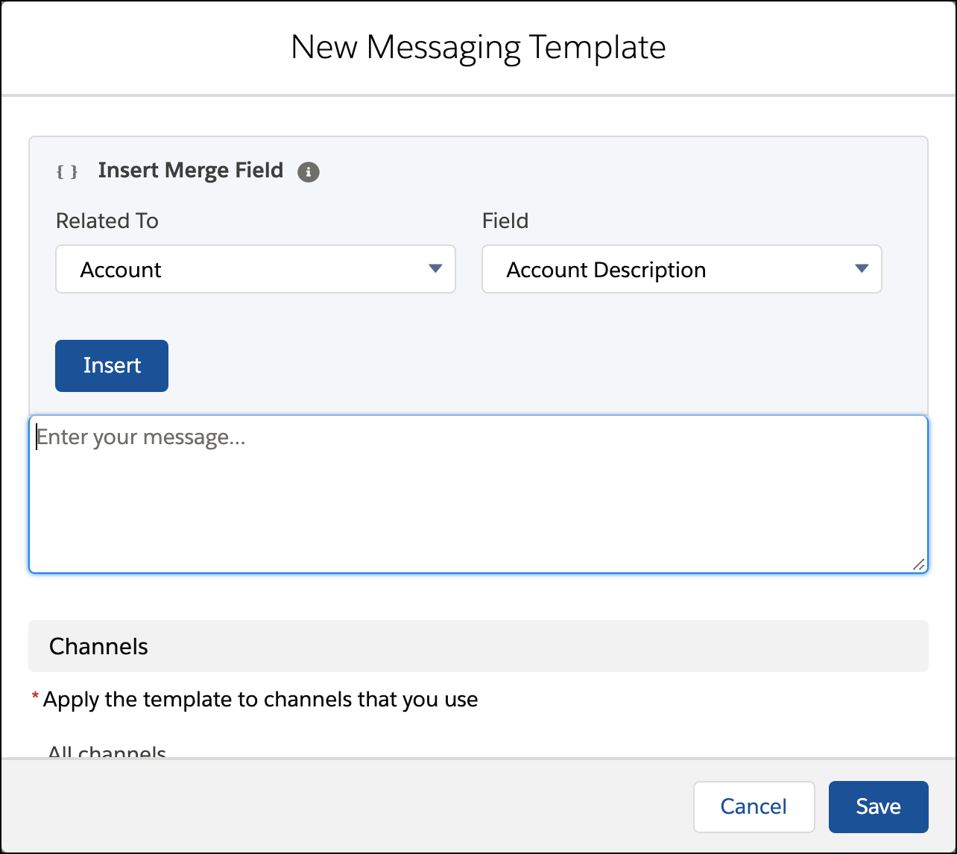Click the dropdown arrow on Field selector
The width and height of the screenshot is (957, 854).
pyautogui.click(x=862, y=269)
